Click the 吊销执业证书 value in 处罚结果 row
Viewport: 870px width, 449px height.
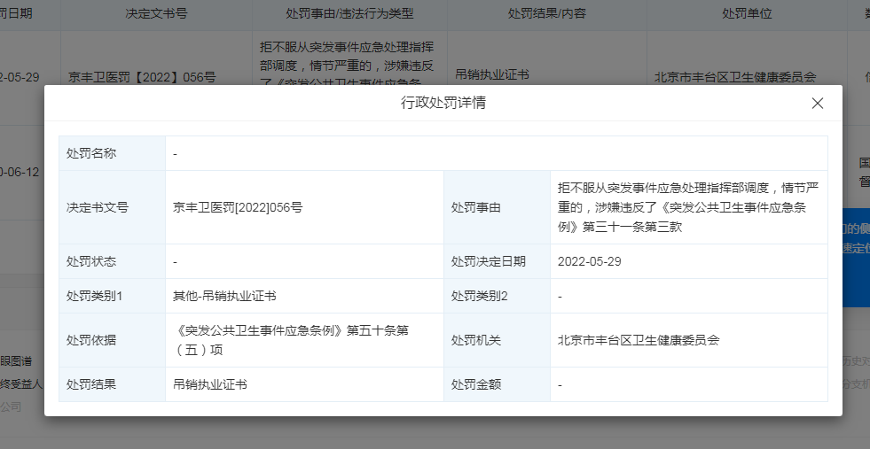[x=210, y=384]
